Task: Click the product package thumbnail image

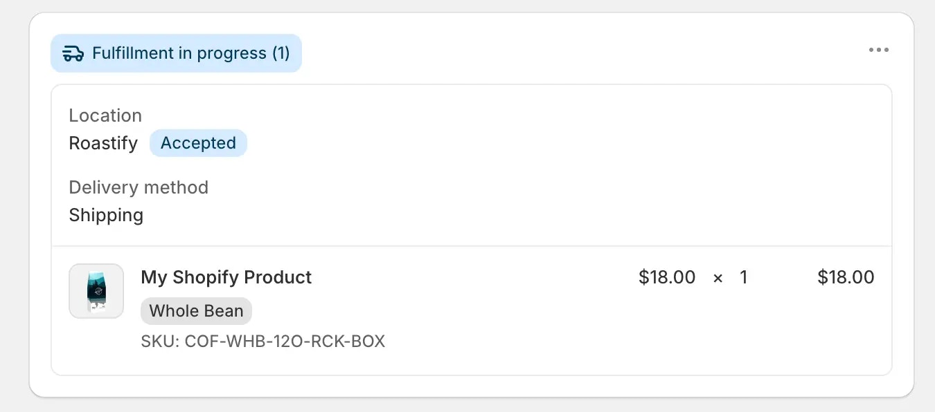Action: click(x=96, y=291)
